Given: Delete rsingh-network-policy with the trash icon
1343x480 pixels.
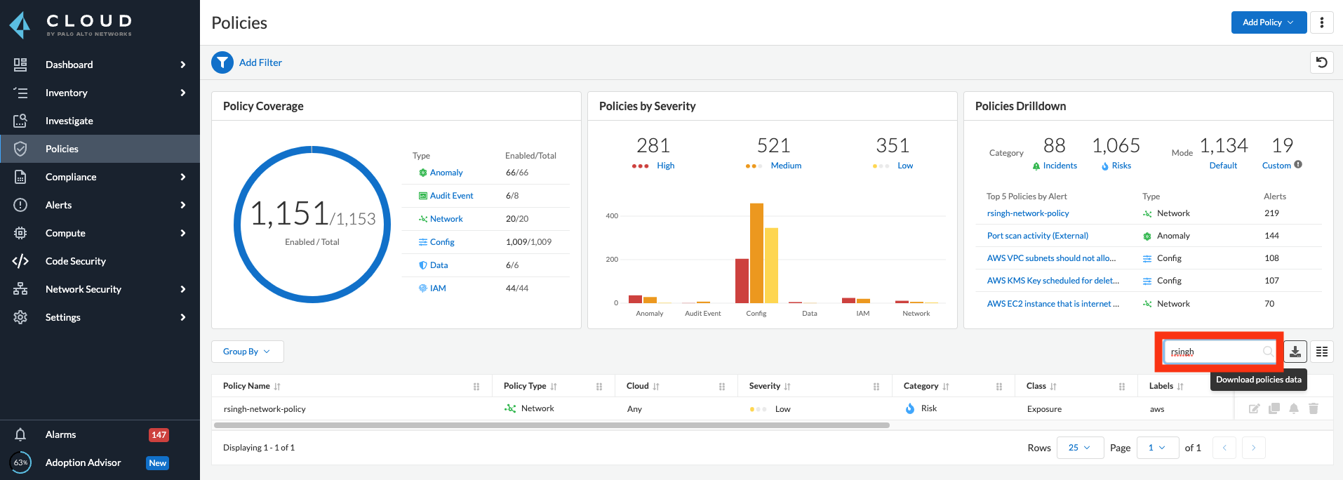Looking at the screenshot, I should click(x=1314, y=408).
